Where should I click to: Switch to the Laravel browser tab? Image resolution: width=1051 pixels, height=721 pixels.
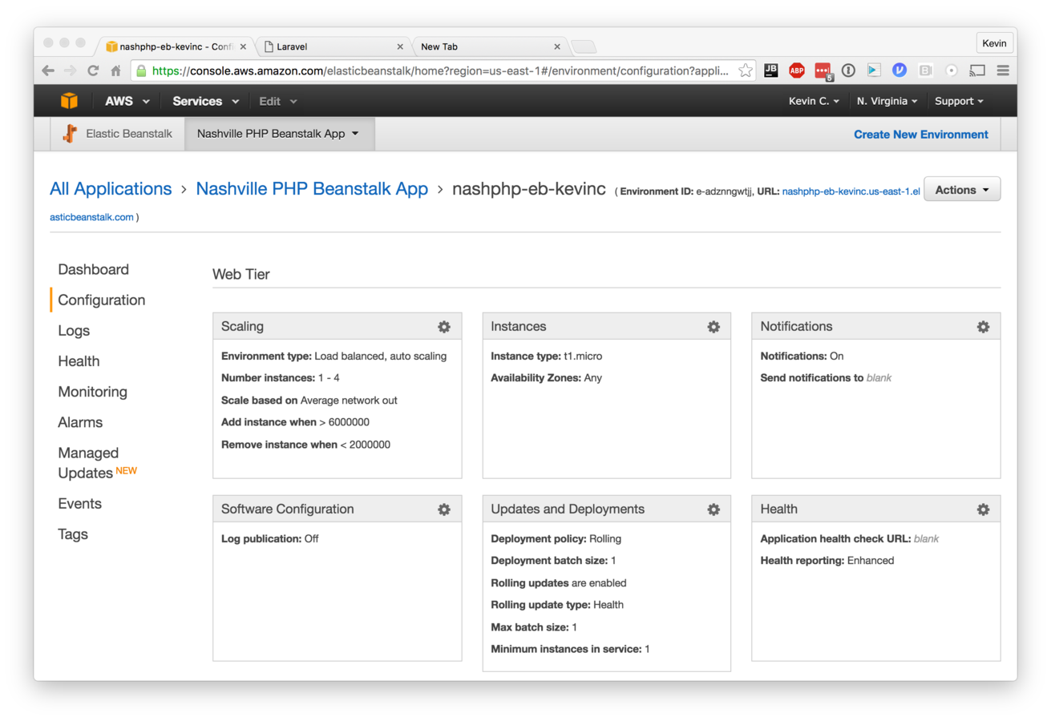[x=333, y=46]
